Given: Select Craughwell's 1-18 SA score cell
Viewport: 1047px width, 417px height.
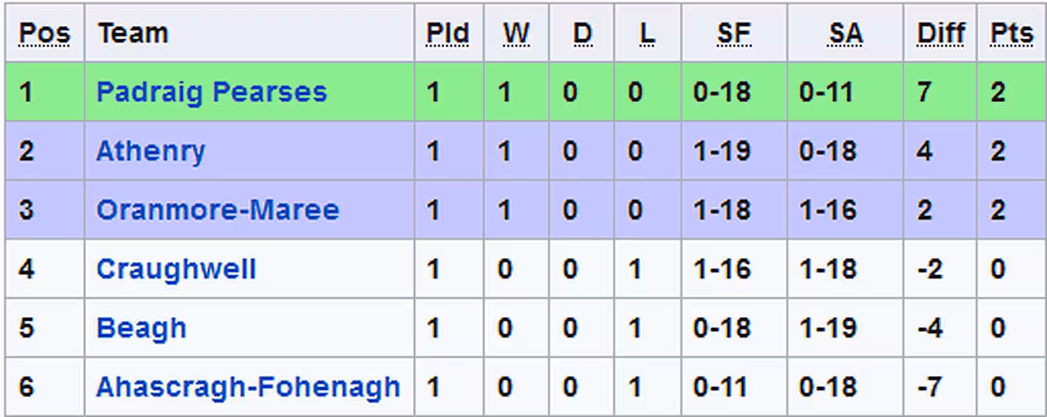Looking at the screenshot, I should tap(845, 270).
